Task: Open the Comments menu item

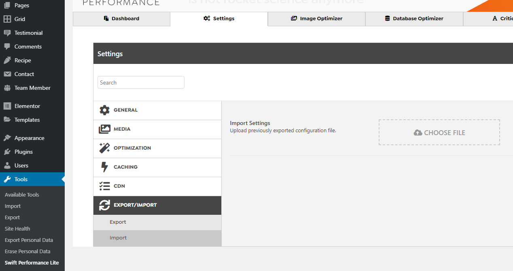Action: [x=32, y=47]
